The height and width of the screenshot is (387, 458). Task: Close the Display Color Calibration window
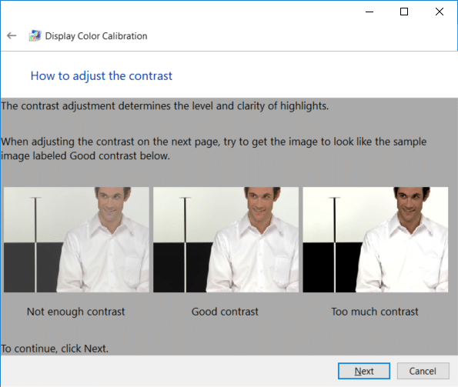(440, 12)
